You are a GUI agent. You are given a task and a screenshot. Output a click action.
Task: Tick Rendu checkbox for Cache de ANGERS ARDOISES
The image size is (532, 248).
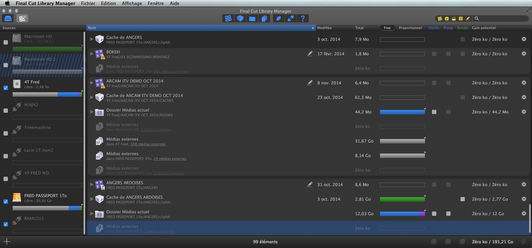(463, 199)
